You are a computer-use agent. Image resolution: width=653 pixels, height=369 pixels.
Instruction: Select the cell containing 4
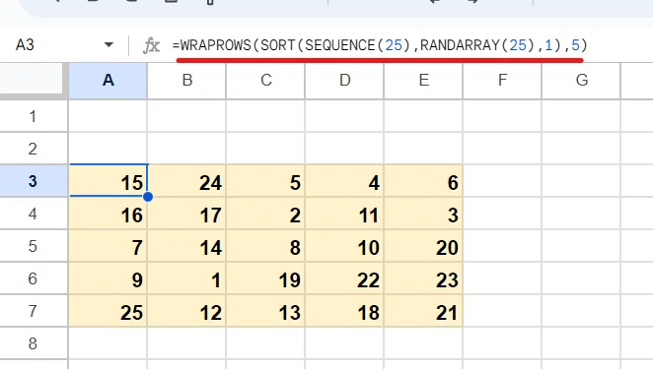344,181
